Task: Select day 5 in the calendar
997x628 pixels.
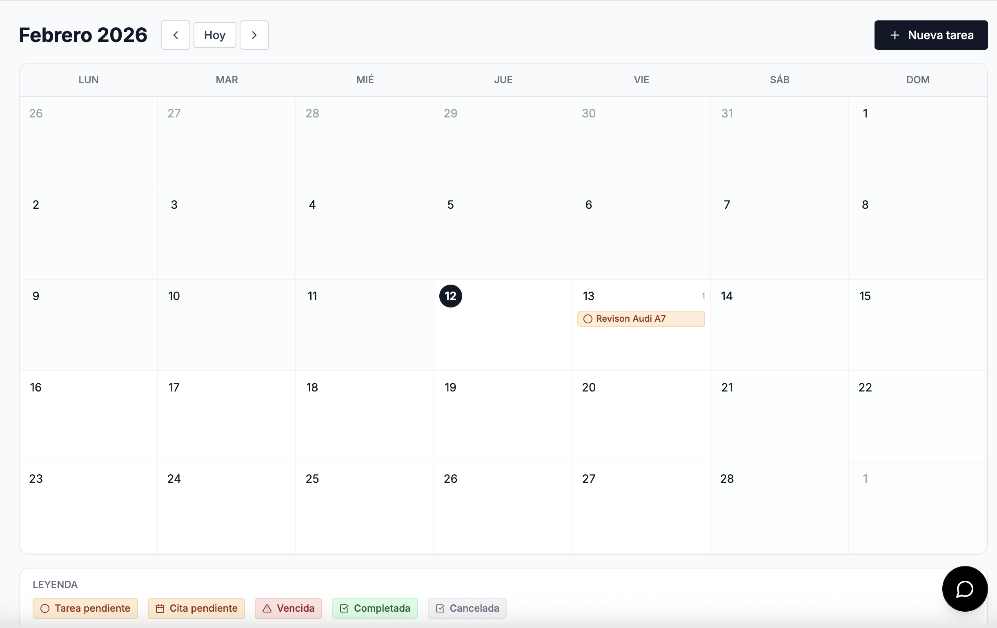Action: (503, 234)
